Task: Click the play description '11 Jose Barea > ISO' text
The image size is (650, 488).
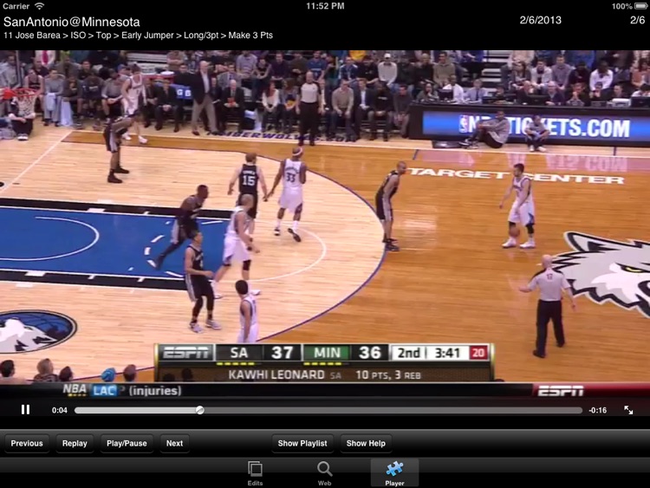Action: (x=45, y=36)
